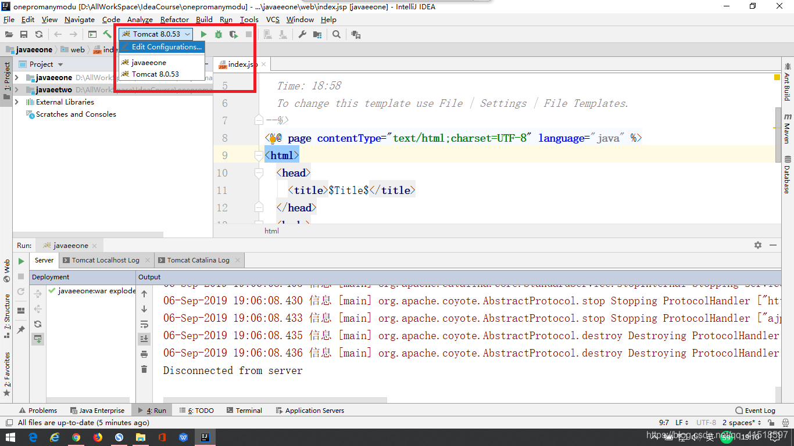Image resolution: width=794 pixels, height=446 pixels.
Task: Toggle Maven tool window side tab
Action: tap(787, 129)
